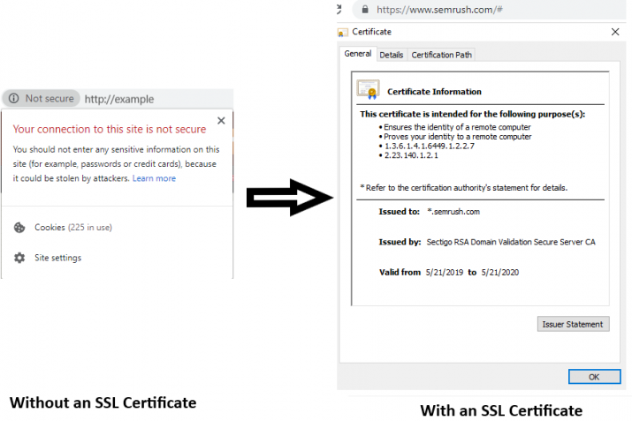Click 'Ensures the identity of a remote computer'
Screen dimensions: 632x421
[x=457, y=127]
